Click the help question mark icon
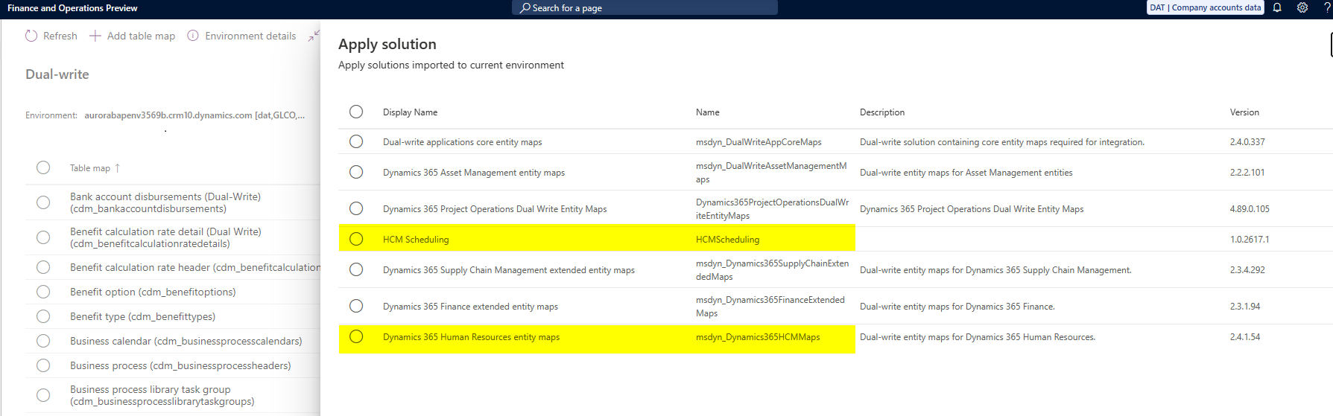1333x416 pixels. [1327, 7]
